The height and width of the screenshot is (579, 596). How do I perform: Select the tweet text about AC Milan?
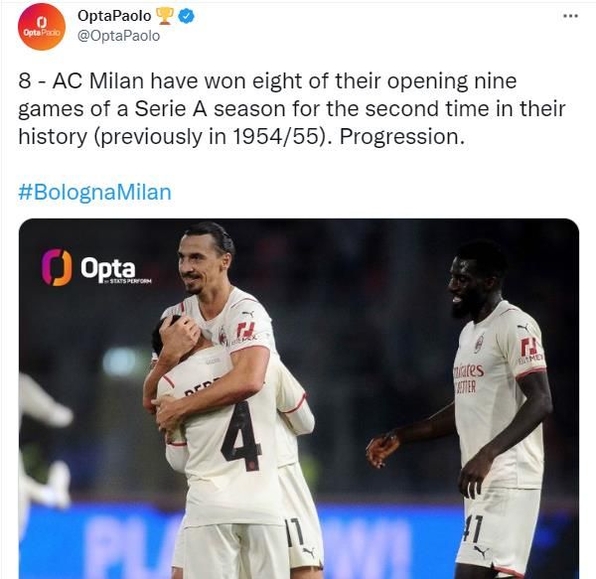pyautogui.click(x=291, y=109)
